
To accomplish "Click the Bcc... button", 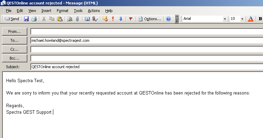I will [x=14, y=58].
